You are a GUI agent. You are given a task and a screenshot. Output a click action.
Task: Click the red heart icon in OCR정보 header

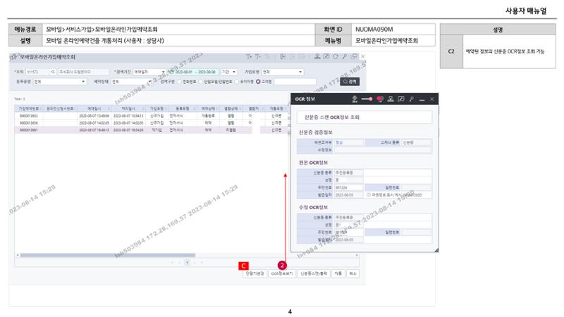(x=380, y=99)
